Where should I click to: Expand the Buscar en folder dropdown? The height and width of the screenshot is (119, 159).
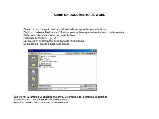coord(66,53)
